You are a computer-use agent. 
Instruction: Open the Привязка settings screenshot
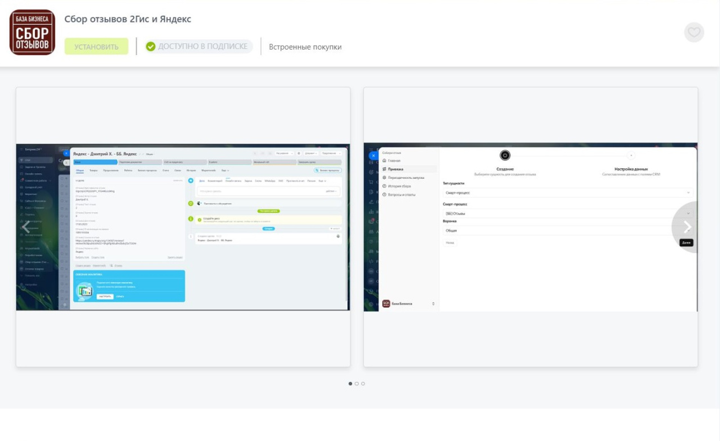pyautogui.click(x=530, y=227)
